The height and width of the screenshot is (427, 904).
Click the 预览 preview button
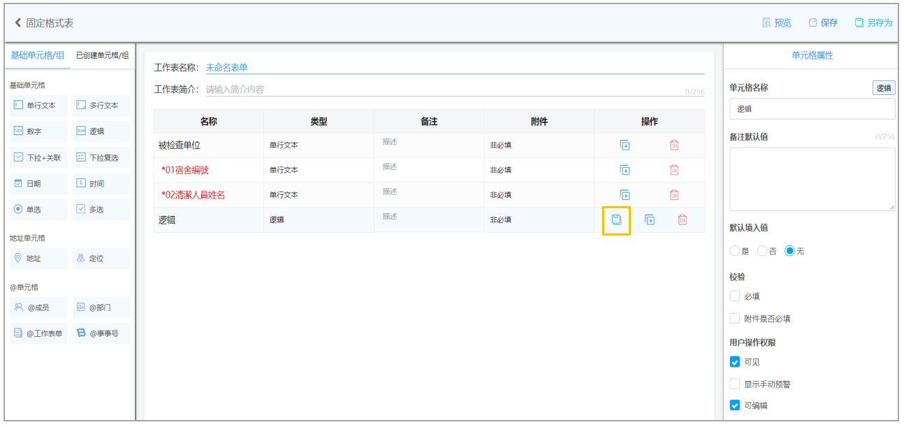click(x=776, y=23)
